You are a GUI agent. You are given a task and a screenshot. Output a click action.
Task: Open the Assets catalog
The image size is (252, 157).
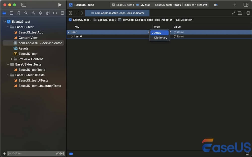23,48
